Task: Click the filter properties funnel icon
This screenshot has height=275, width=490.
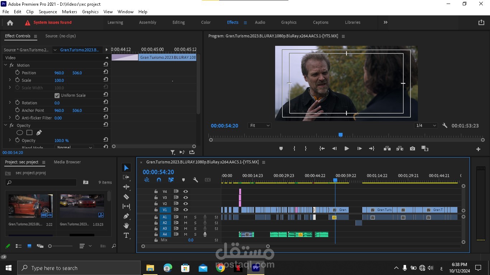Action: 173,152
